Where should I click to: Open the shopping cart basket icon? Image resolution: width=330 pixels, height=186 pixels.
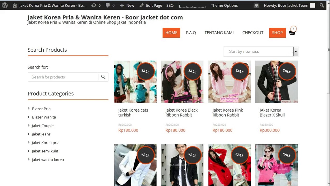pyautogui.click(x=292, y=33)
